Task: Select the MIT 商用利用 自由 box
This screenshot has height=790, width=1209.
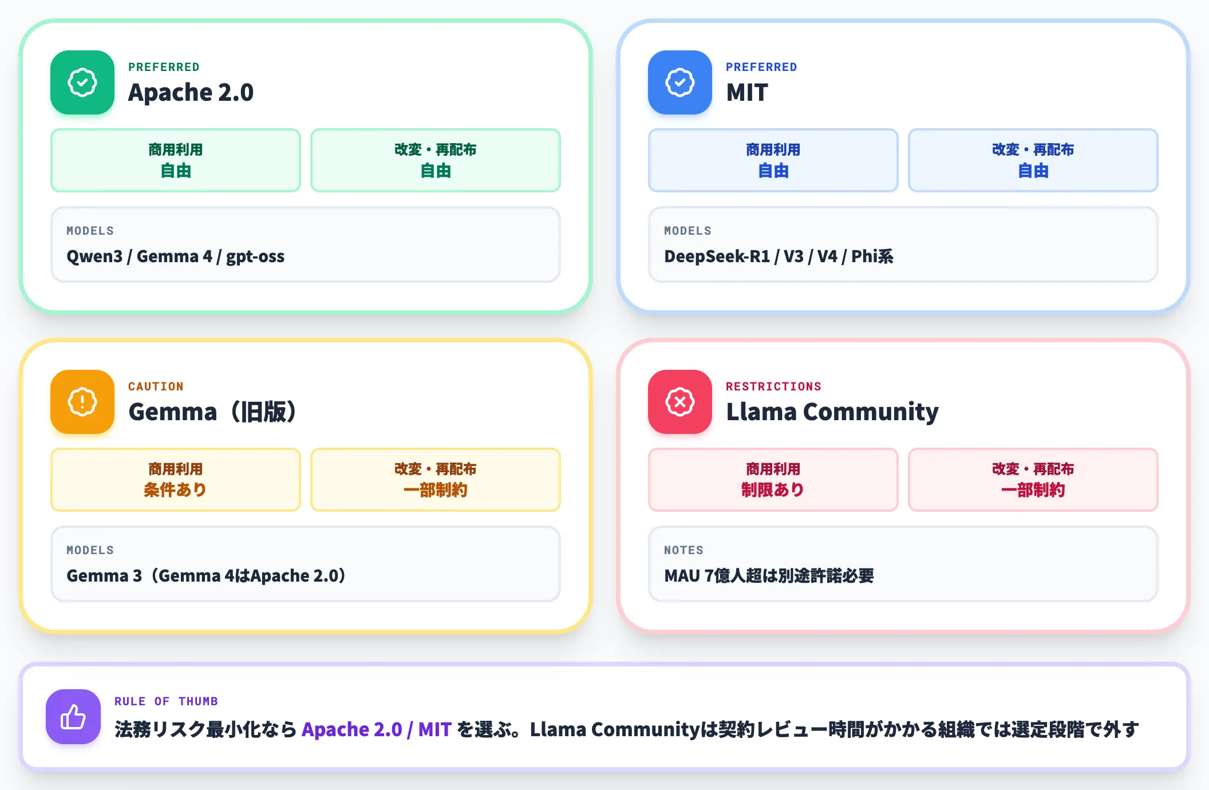Action: click(773, 160)
